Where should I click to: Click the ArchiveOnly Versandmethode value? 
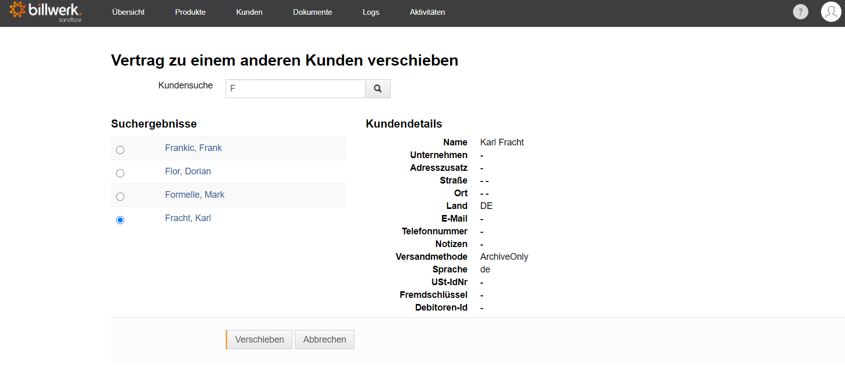(504, 257)
